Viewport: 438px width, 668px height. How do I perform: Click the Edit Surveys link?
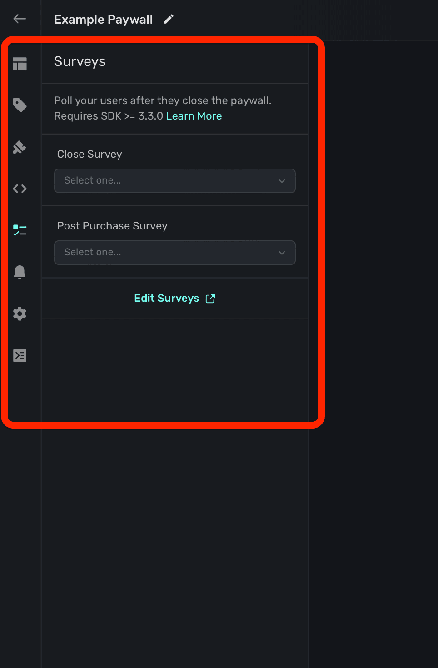(167, 298)
